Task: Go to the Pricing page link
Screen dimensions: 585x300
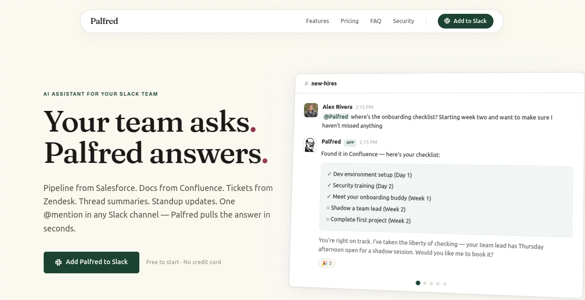Action: pos(350,21)
